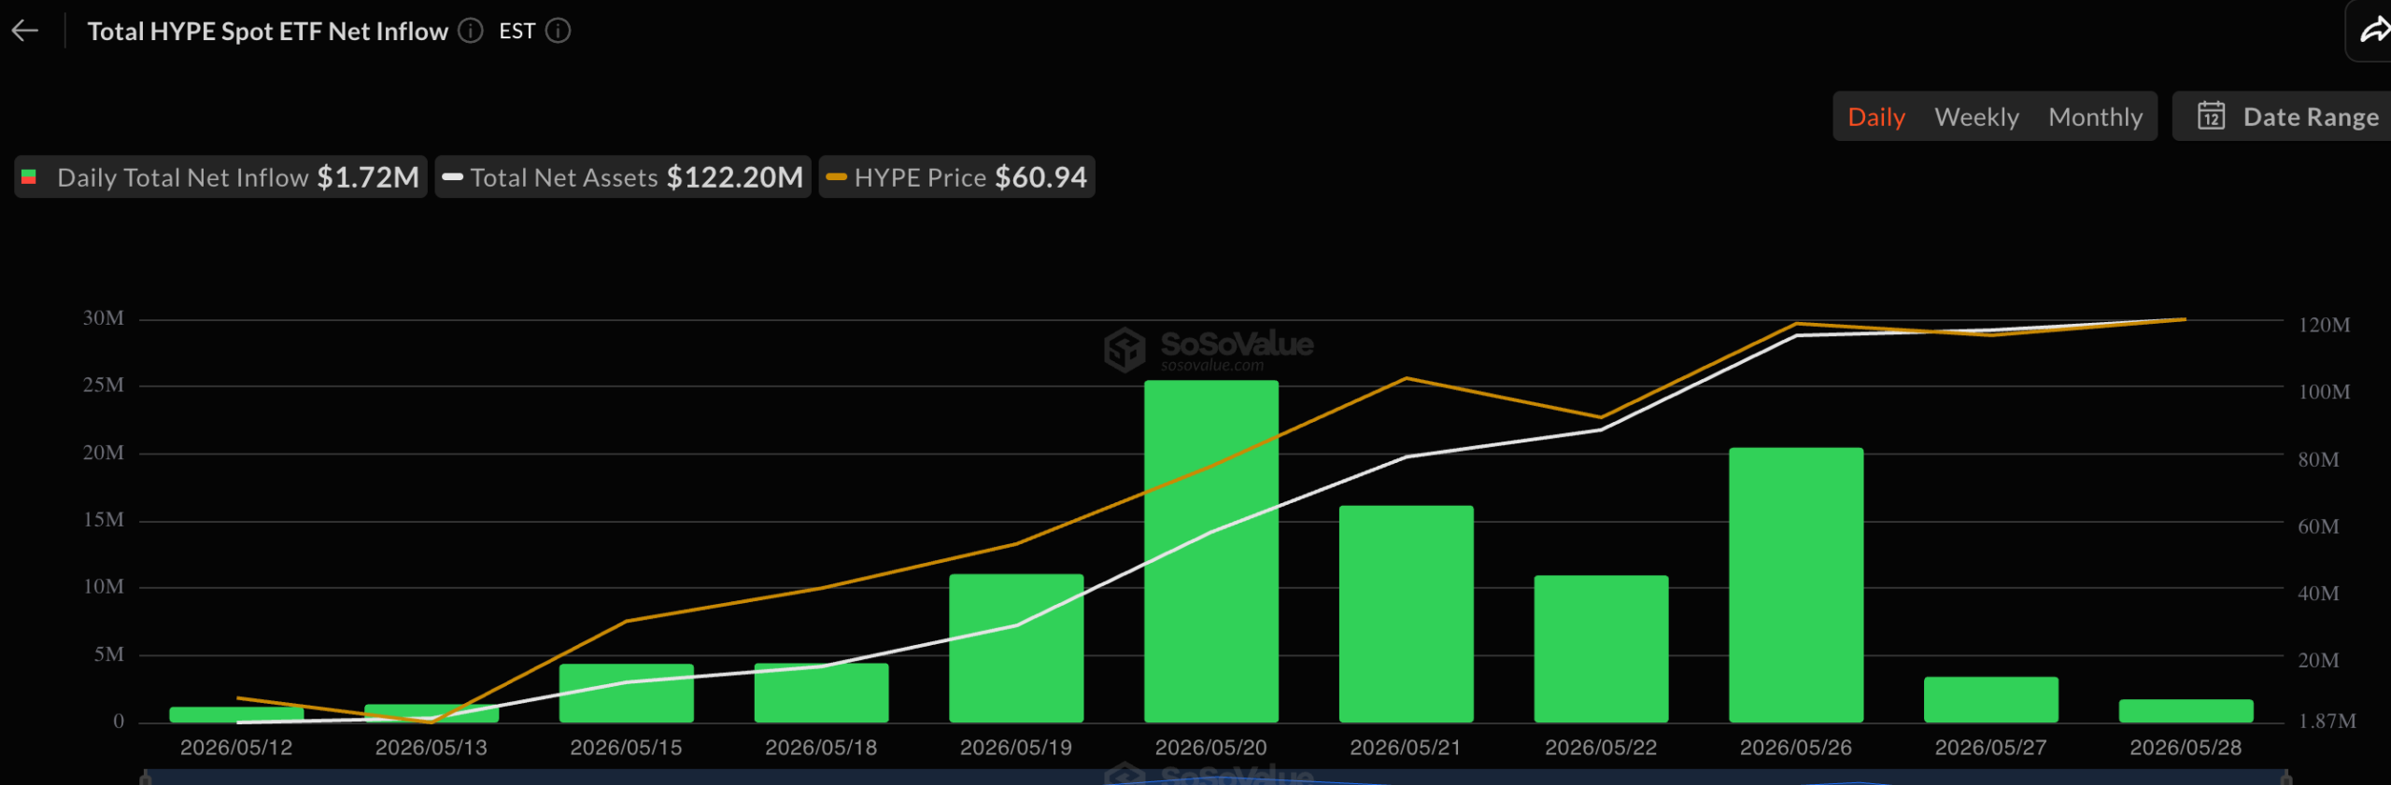Click the 2026/05/20 bar
Screen dimensions: 2391x785
[1210, 551]
